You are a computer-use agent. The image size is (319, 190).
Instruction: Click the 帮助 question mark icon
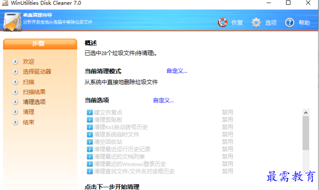(290, 22)
